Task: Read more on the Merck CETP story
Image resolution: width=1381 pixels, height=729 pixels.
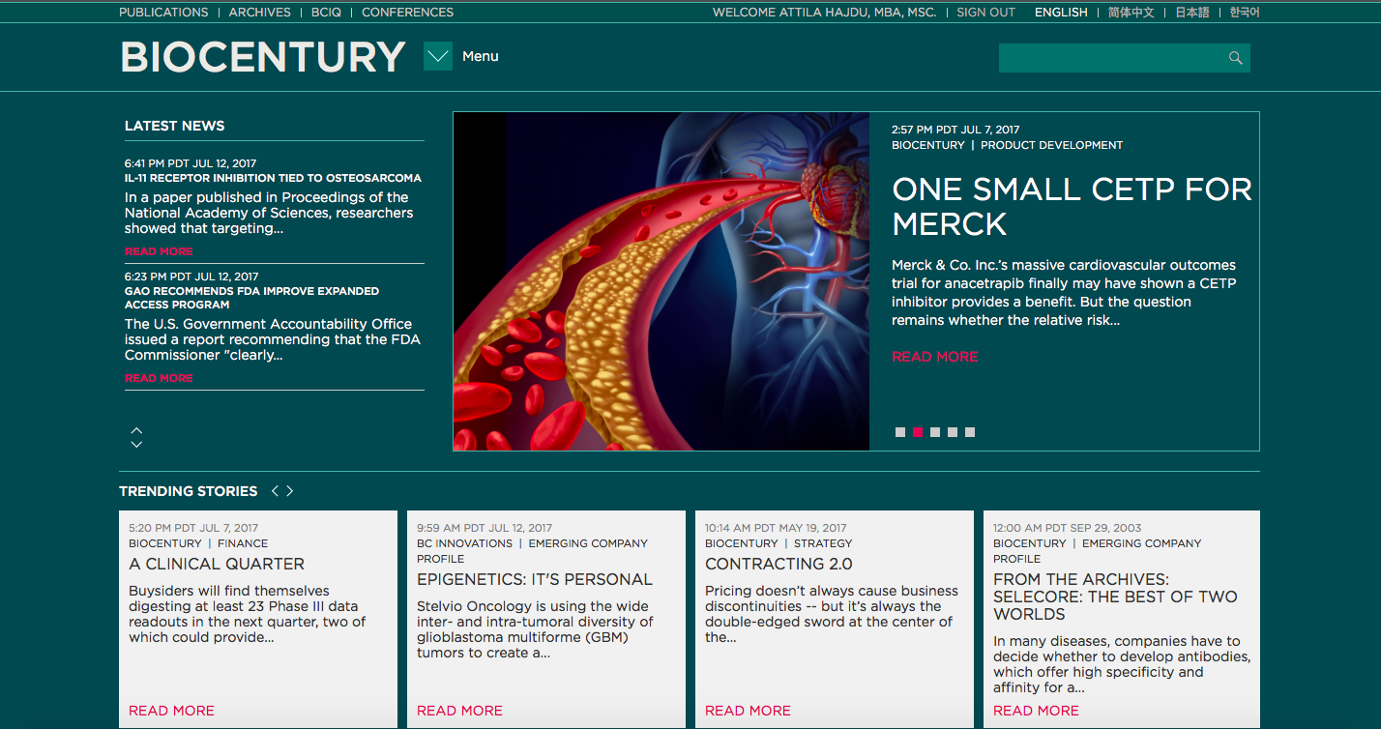Action: coord(935,357)
